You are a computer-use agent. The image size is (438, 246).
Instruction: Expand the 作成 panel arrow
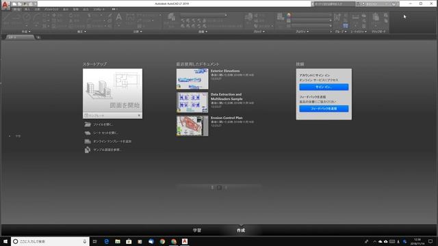(29, 31)
